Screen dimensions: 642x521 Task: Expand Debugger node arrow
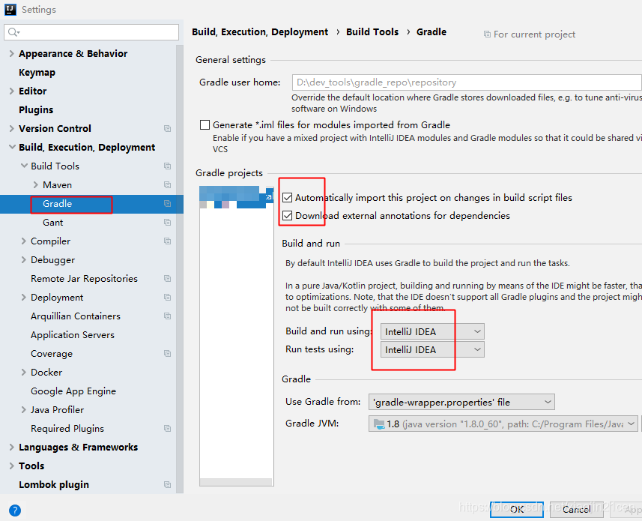click(x=23, y=259)
